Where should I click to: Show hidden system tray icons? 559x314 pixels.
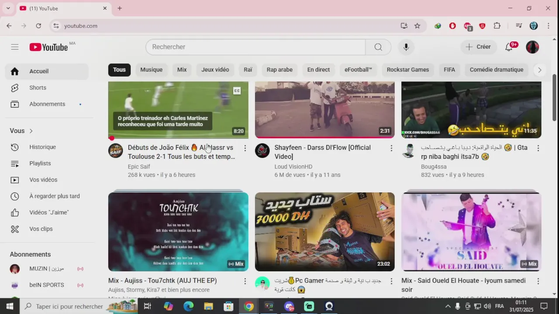[448, 306]
